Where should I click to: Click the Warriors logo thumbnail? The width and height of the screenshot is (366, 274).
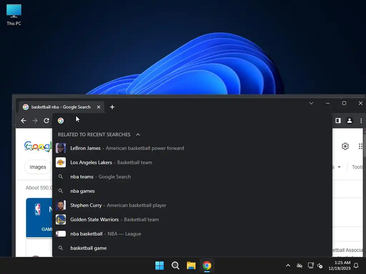(61, 219)
